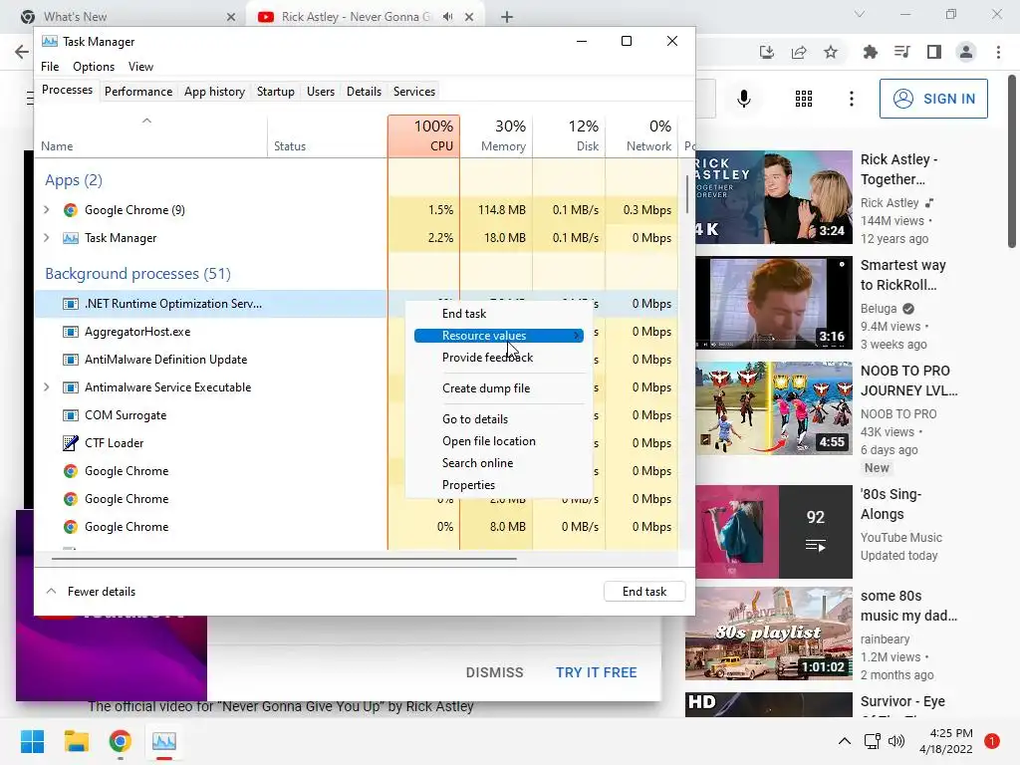Open the Options menu
1020x765 pixels.
pos(94,67)
